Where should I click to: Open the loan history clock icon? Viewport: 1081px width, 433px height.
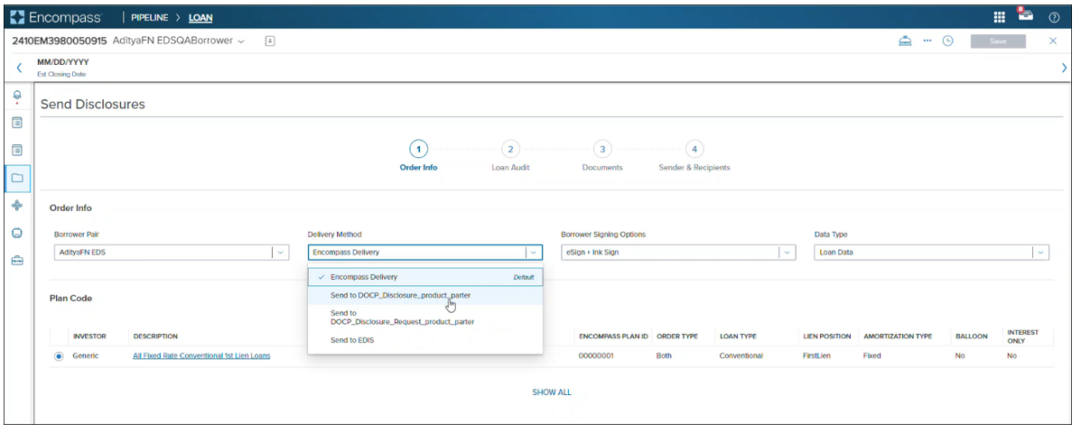[948, 41]
